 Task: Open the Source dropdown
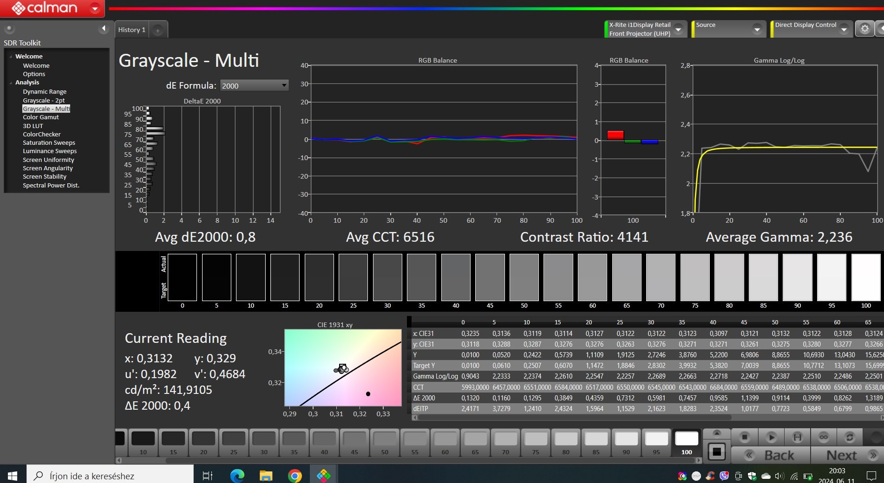coord(757,29)
